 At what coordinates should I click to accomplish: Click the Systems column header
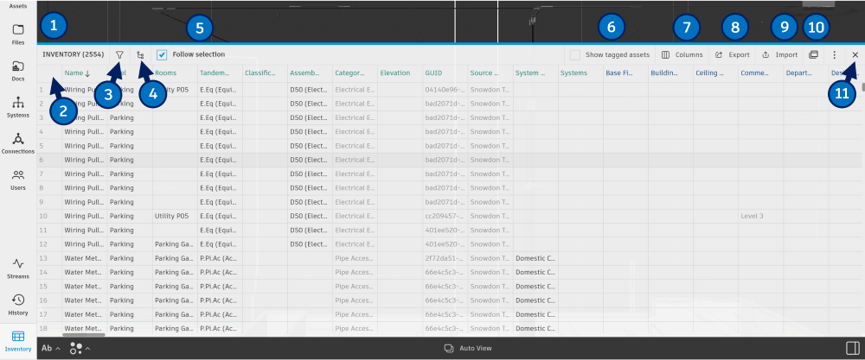[573, 73]
